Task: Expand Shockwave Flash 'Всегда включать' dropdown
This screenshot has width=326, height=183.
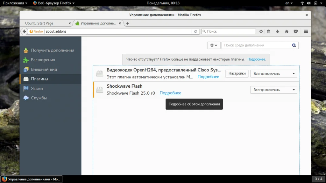Action: [273, 90]
